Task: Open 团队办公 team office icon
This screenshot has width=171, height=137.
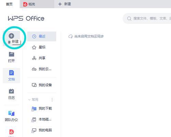Action: (x=11, y=113)
